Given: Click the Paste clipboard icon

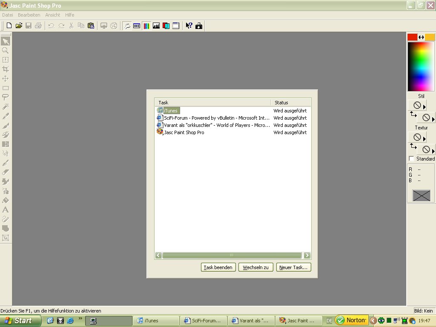Looking at the screenshot, I should (91, 26).
